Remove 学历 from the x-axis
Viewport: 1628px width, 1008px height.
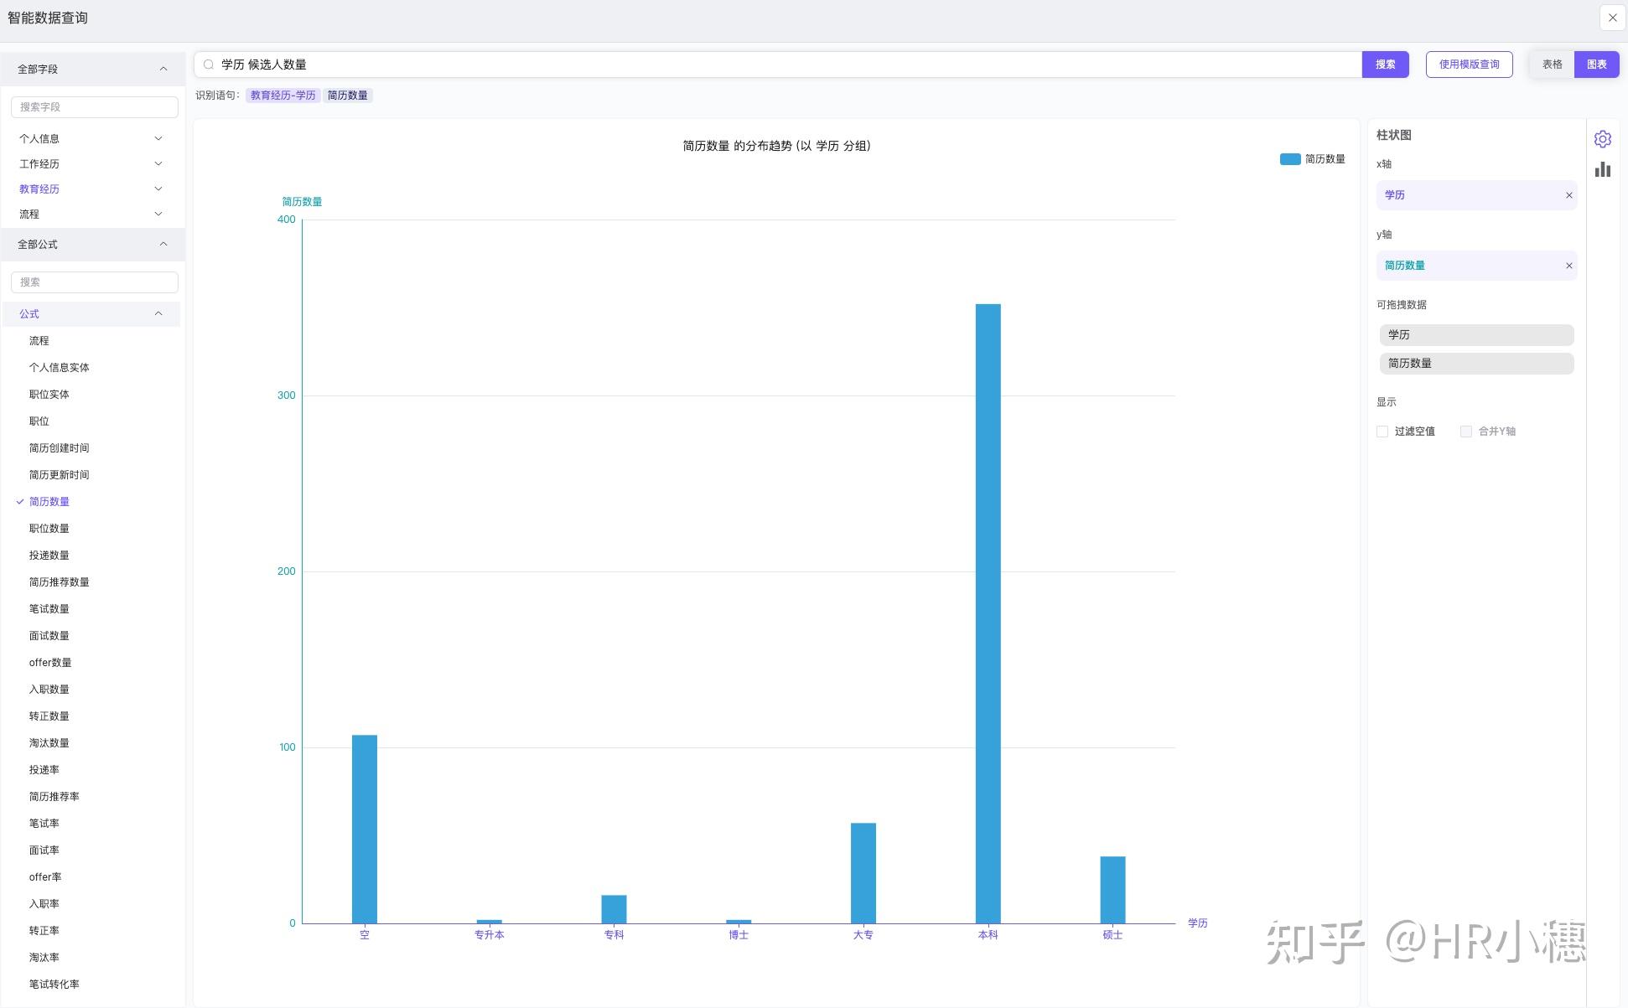pyautogui.click(x=1568, y=195)
